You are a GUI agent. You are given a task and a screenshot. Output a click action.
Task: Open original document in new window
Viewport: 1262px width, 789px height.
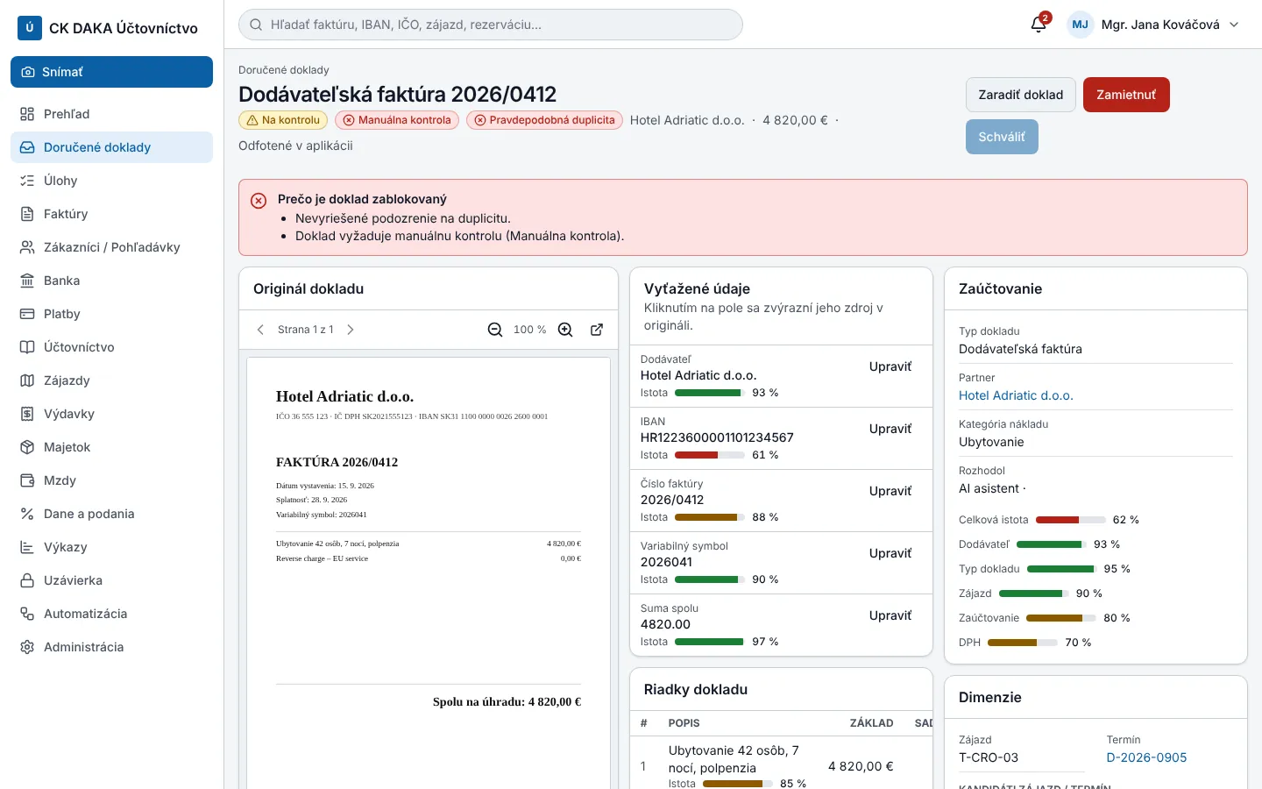(597, 330)
